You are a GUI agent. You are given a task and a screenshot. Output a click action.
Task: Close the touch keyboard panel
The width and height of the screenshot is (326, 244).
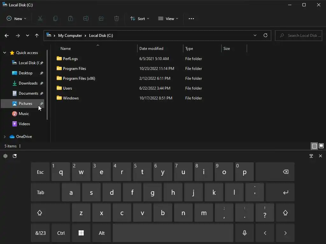tap(320, 156)
